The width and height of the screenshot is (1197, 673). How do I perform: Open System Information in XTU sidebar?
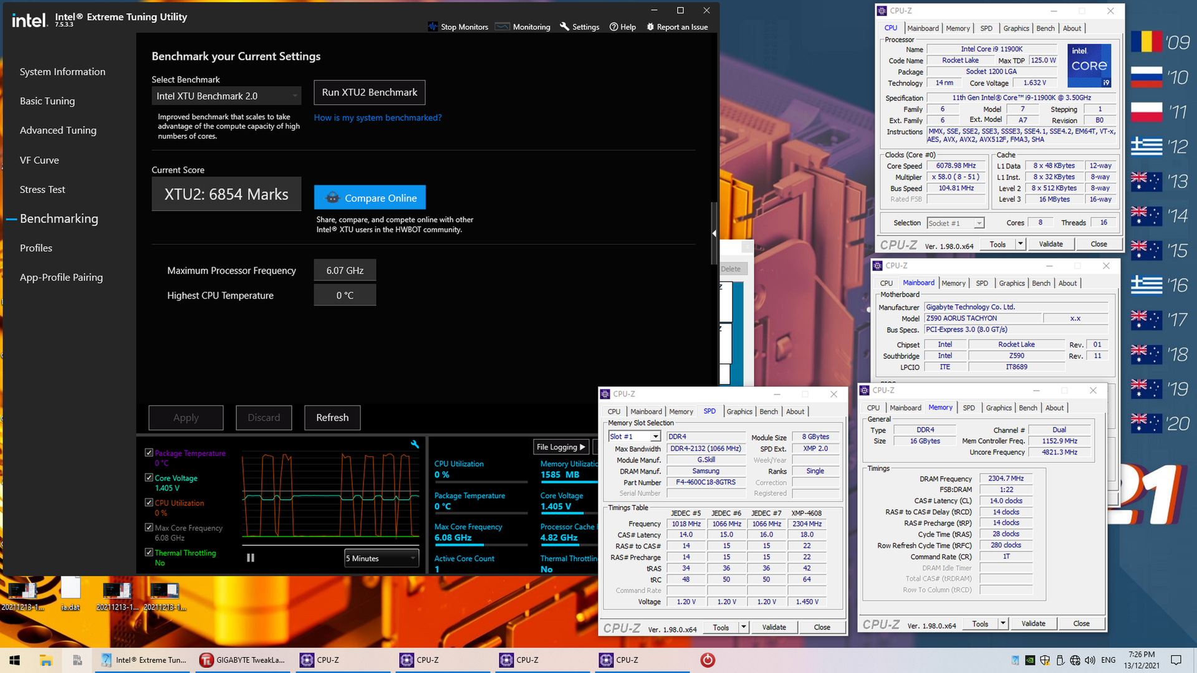tap(62, 72)
